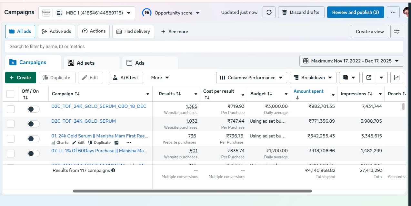Open the column filter settings icon
Screen dimensions: 411x206
tap(396, 32)
